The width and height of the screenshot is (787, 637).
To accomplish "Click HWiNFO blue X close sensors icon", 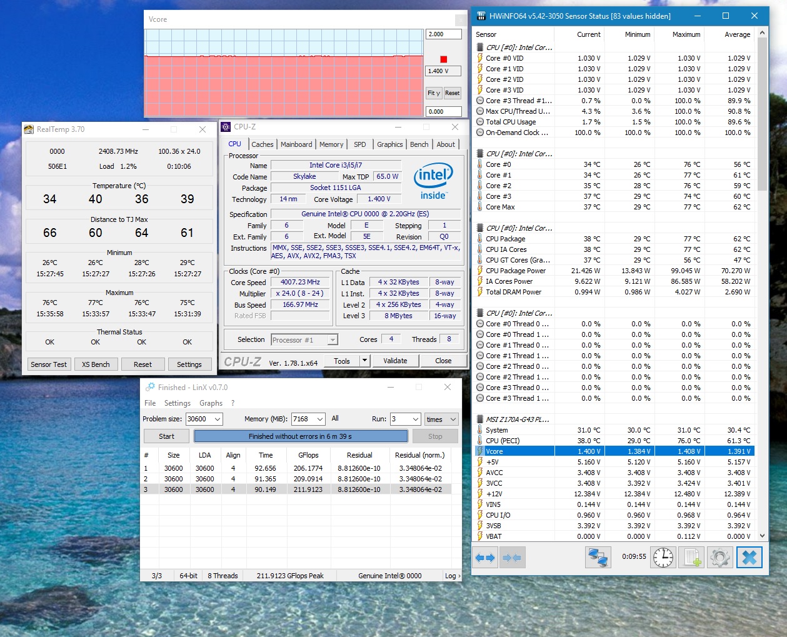I will click(x=749, y=557).
